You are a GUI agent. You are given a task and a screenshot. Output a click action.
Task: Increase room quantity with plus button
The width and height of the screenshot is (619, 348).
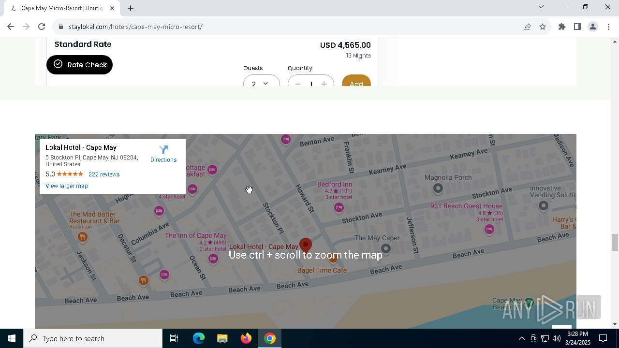pos(324,83)
